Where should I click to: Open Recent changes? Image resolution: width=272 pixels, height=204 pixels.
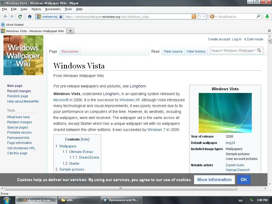(x=19, y=91)
